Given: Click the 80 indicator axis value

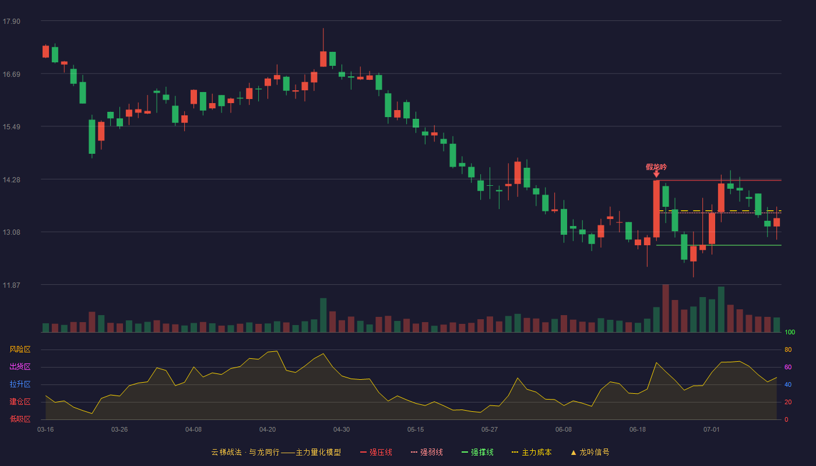Looking at the screenshot, I should point(788,349).
